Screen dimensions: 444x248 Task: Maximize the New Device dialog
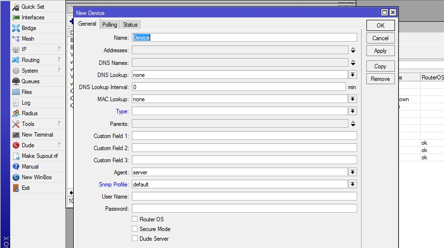[x=384, y=13]
